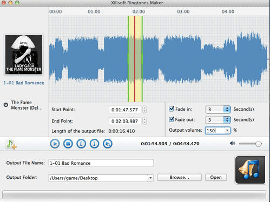
Task: Click the End Point time field
Action: (x=125, y=121)
